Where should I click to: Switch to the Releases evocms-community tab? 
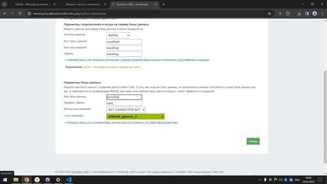click(x=83, y=4)
